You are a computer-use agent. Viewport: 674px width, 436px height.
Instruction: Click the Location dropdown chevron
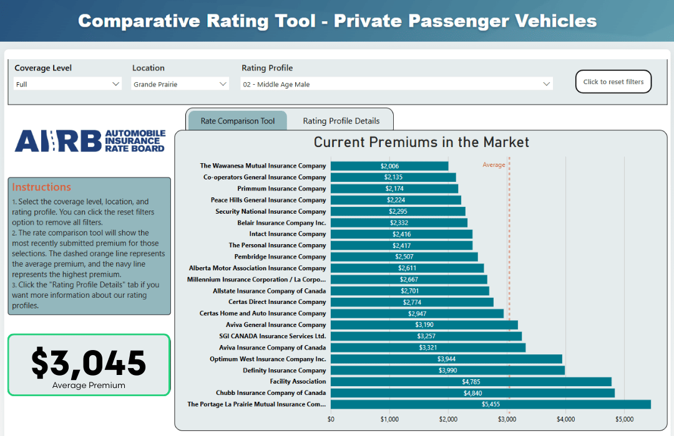click(223, 83)
